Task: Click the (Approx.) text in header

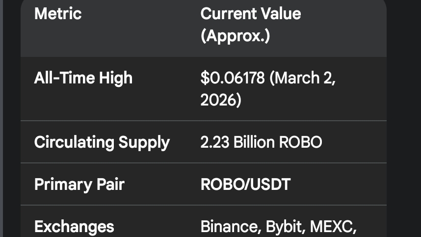Action: click(235, 36)
